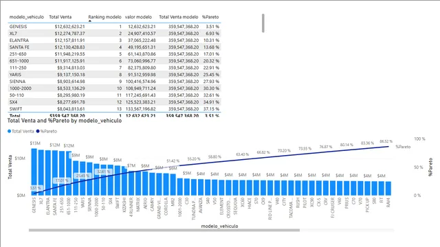Viewport: 440px width, 247px height.
Task: Select the ELANTRA row in the table
Action: point(114,40)
